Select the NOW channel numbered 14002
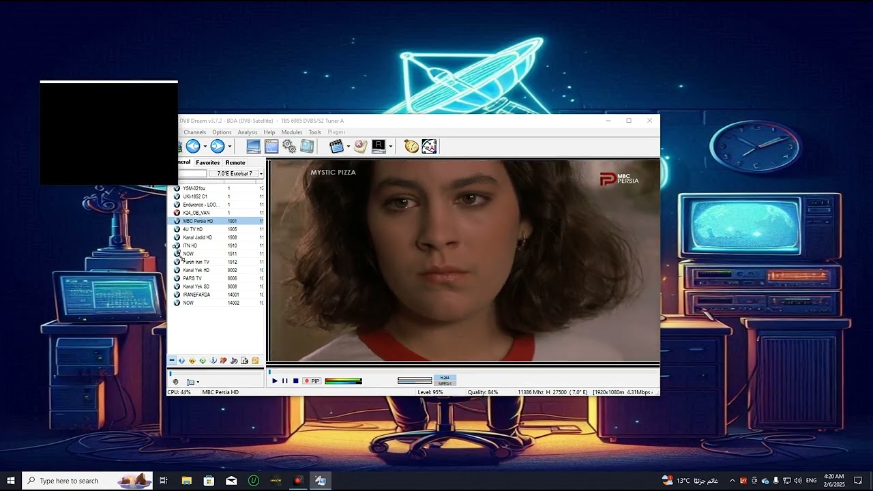873x491 pixels. point(216,303)
